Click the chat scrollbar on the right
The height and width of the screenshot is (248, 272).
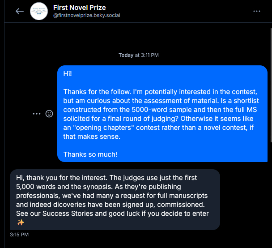pyautogui.click(x=270, y=112)
